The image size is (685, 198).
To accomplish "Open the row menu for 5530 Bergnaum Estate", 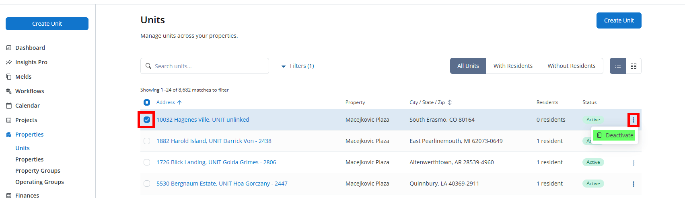I will click(x=634, y=184).
